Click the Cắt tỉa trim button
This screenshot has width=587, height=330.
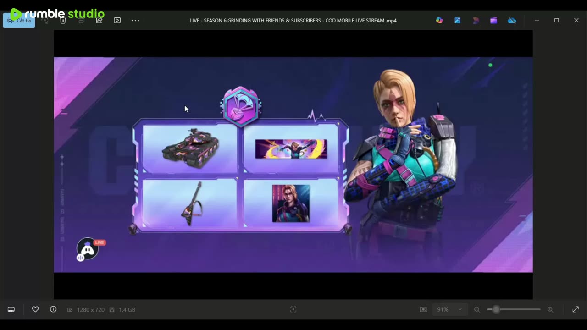pos(19,21)
